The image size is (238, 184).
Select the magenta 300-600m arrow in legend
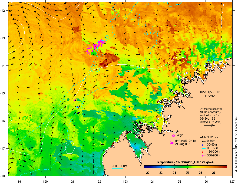[x=203, y=156]
